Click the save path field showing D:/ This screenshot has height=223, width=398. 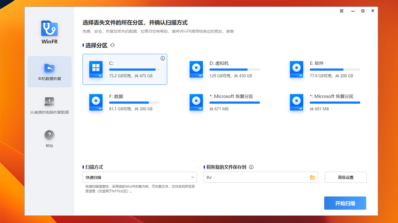coord(261,177)
